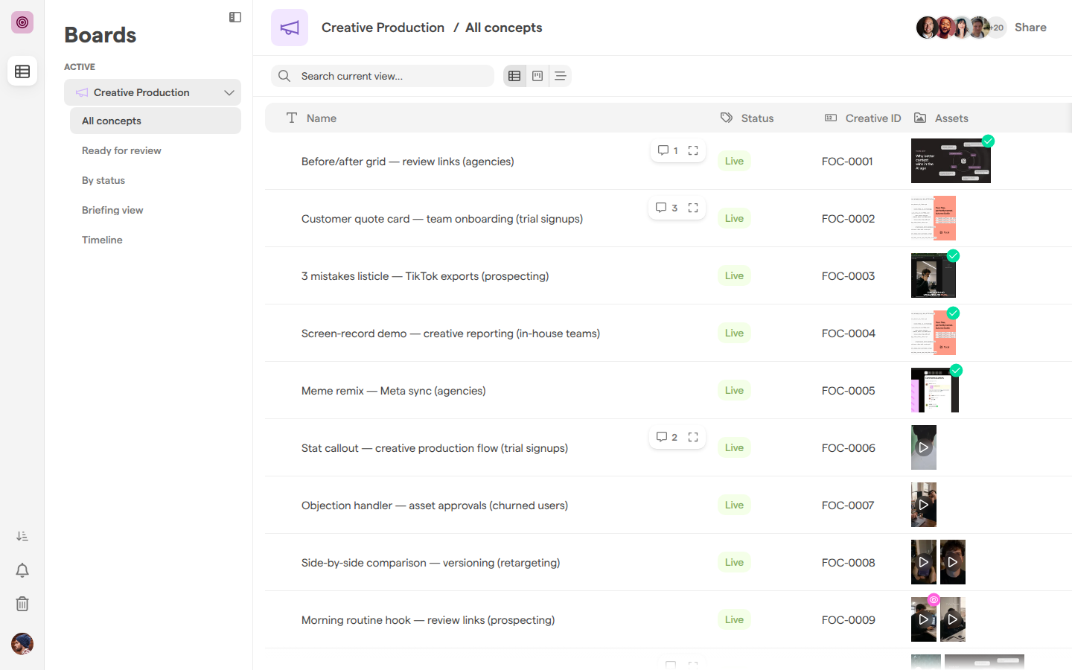Open comments on Stat callout row
This screenshot has height=670, width=1072.
666,437
